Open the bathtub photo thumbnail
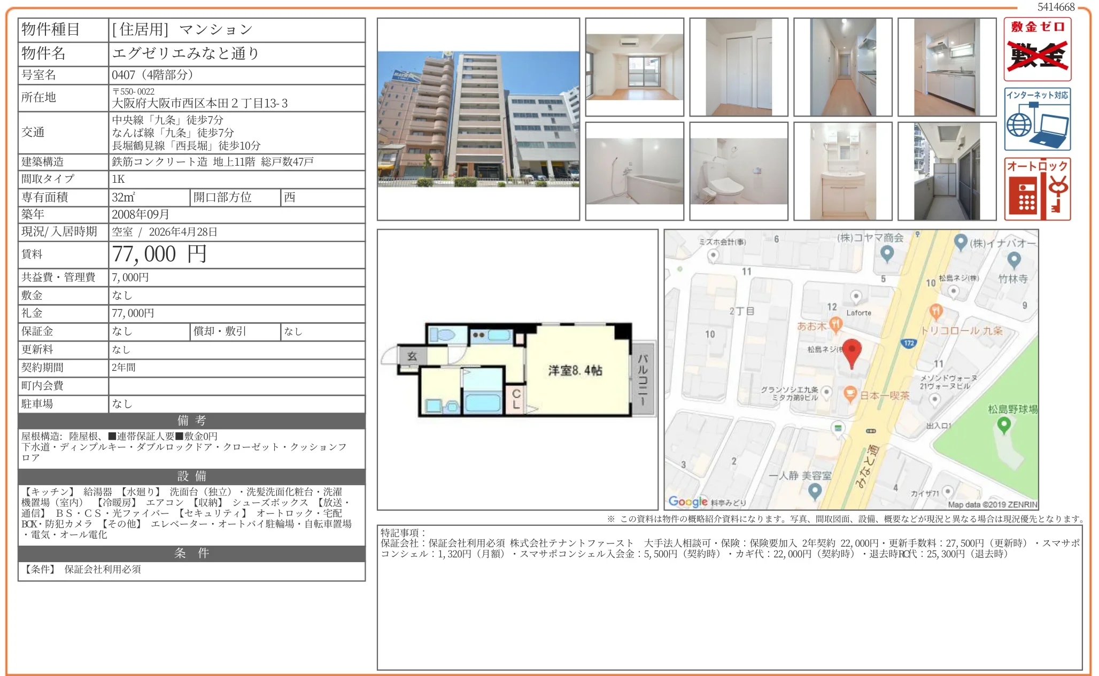1099x676 pixels. click(634, 171)
